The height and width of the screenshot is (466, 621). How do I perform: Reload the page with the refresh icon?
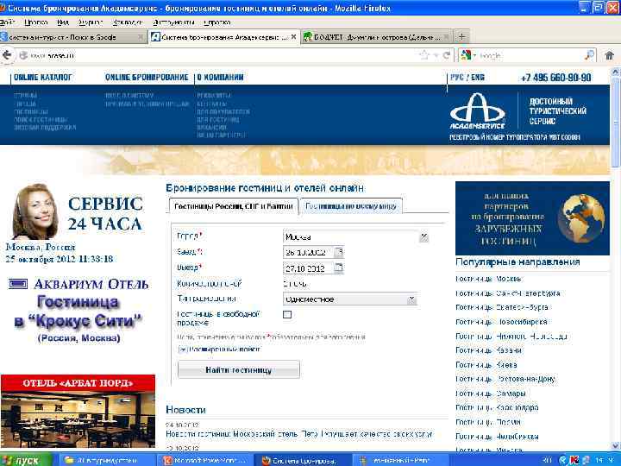click(x=447, y=55)
